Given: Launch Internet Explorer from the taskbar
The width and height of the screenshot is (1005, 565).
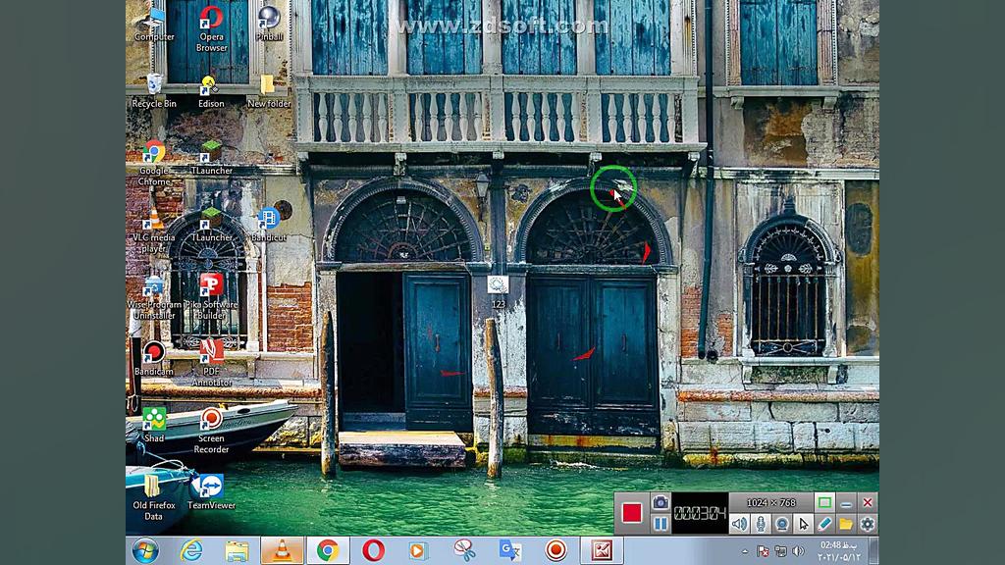Looking at the screenshot, I should click(x=191, y=551).
